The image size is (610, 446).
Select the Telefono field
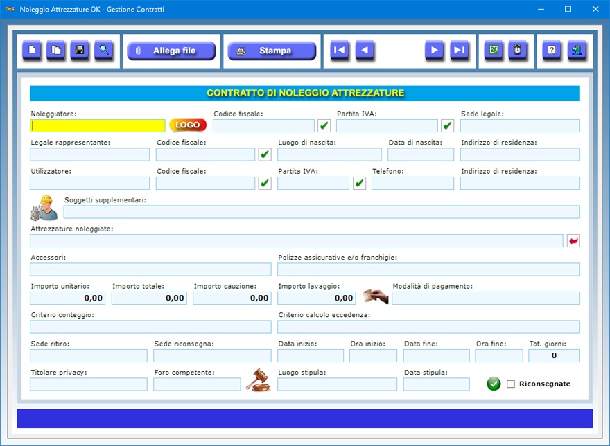[412, 183]
